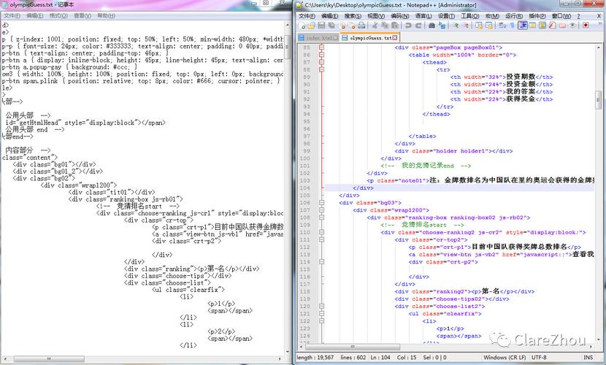Click the Zoom In toolbar icon

pos(456,26)
